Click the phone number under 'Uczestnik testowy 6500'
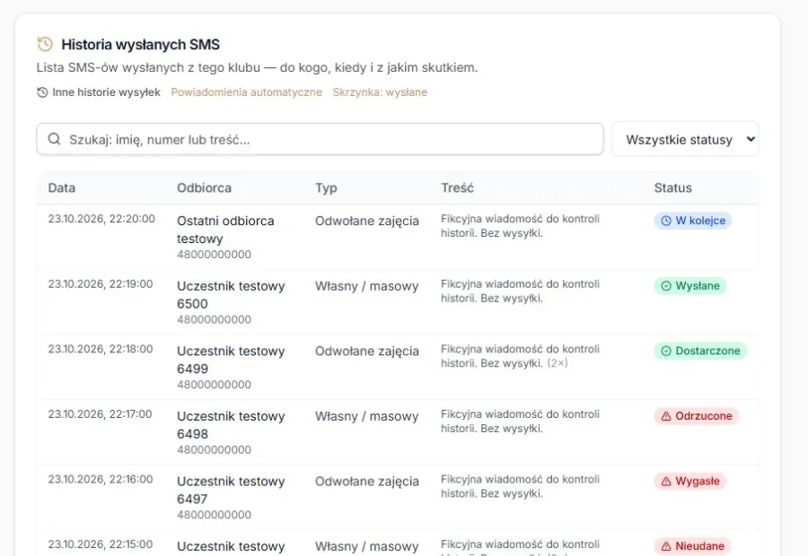 point(214,319)
